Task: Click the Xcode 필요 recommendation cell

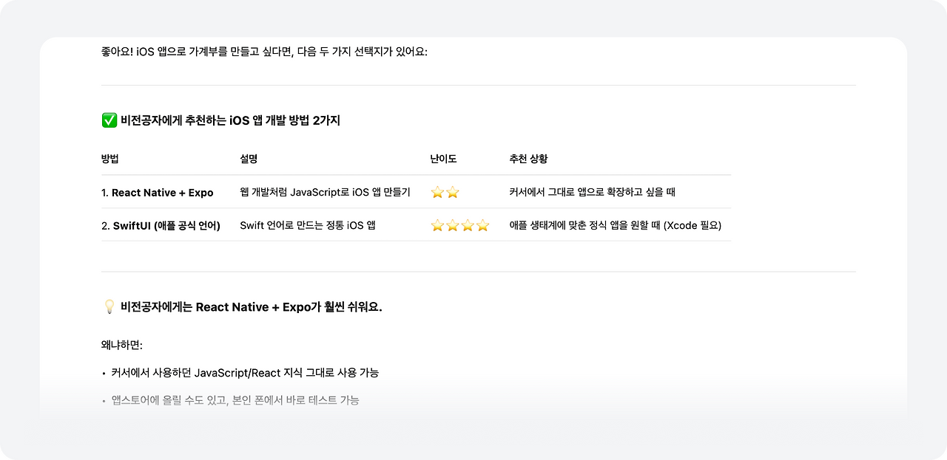Action: tap(615, 225)
